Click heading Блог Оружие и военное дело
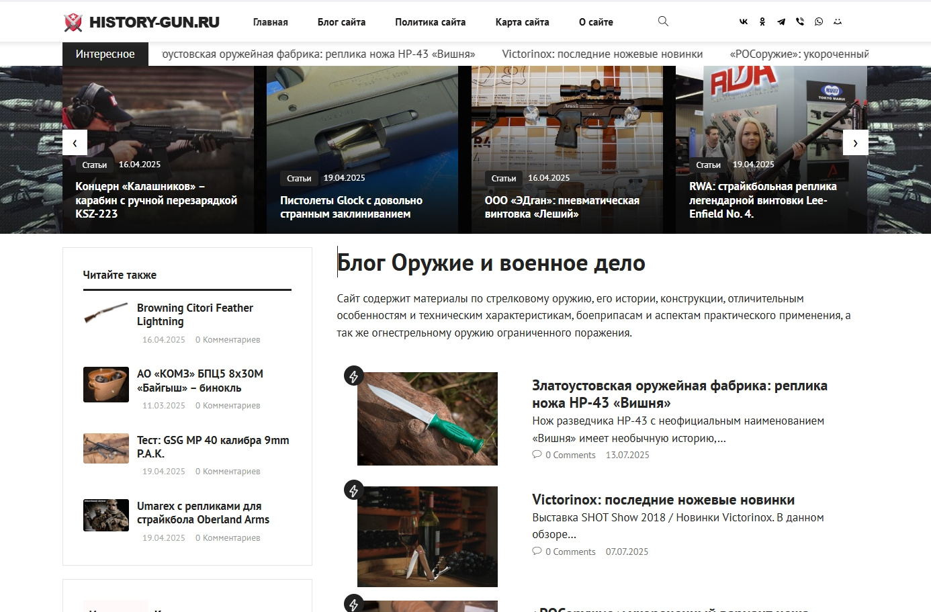 pos(491,263)
